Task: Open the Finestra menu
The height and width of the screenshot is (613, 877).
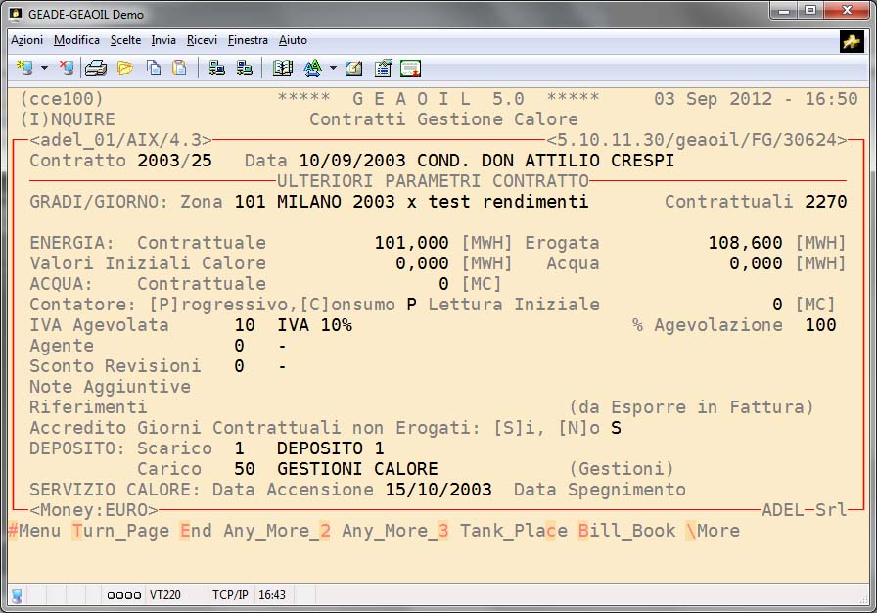Action: pos(248,40)
